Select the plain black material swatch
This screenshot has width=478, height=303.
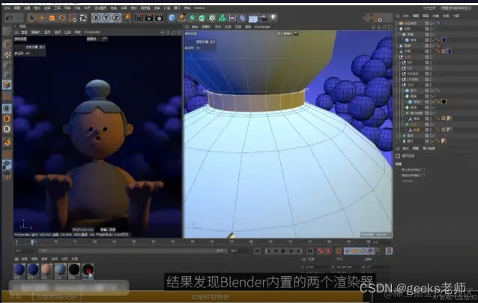pyautogui.click(x=74, y=271)
